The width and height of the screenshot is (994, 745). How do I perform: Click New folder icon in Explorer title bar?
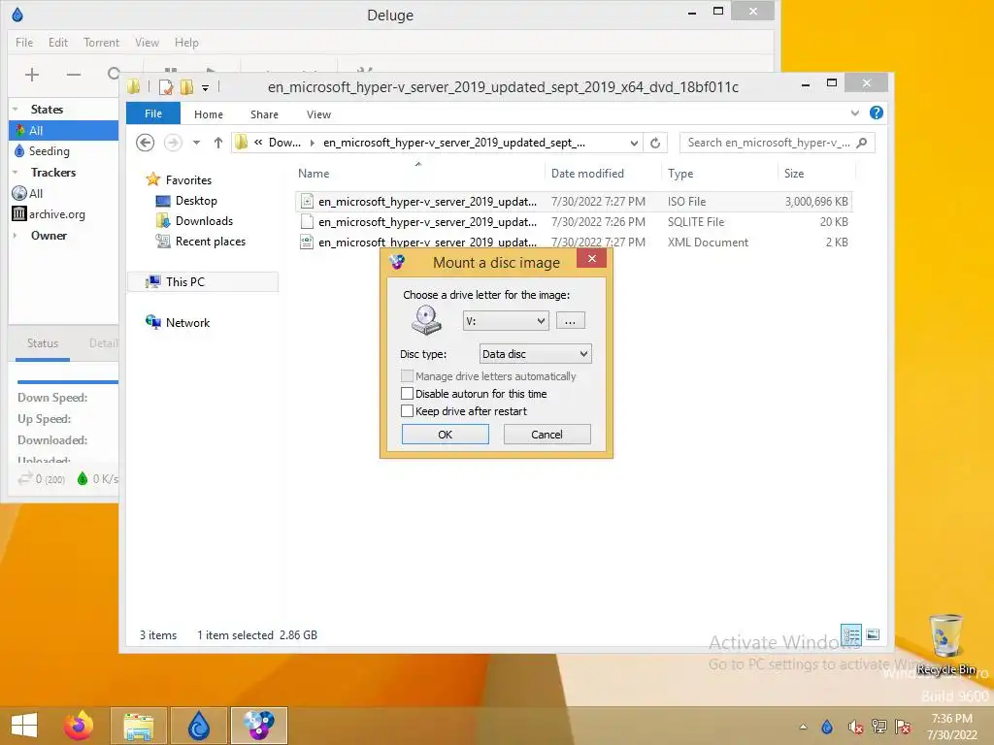click(x=186, y=86)
